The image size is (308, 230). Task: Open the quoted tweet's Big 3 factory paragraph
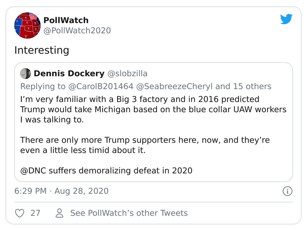click(x=153, y=109)
